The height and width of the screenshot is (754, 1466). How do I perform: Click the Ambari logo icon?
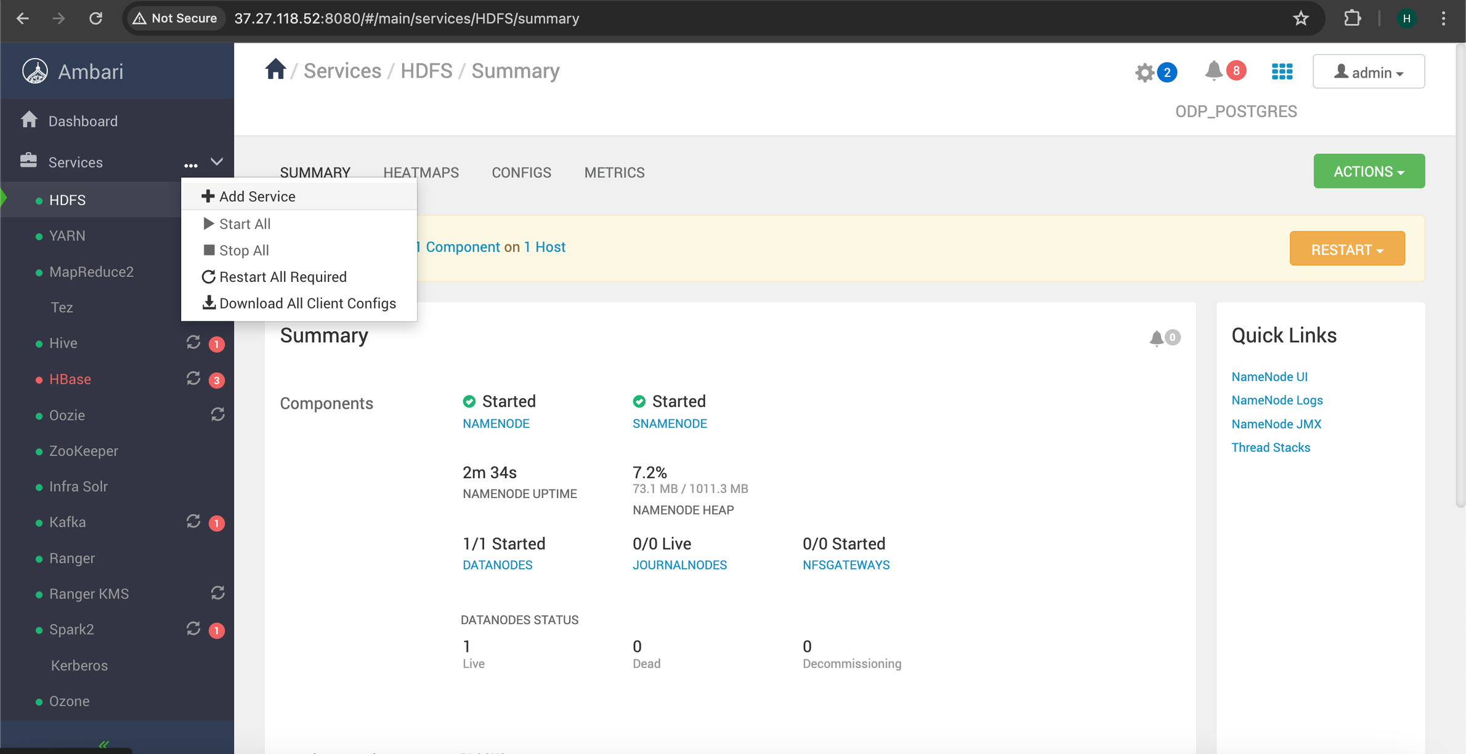35,71
